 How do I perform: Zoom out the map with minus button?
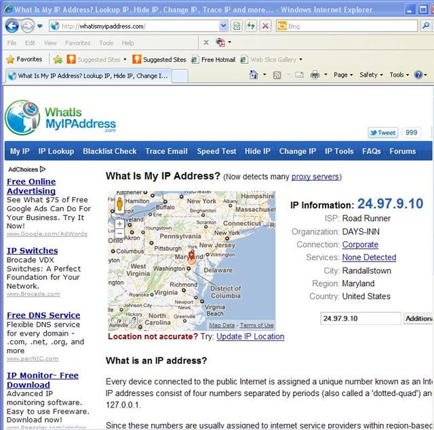(119, 233)
